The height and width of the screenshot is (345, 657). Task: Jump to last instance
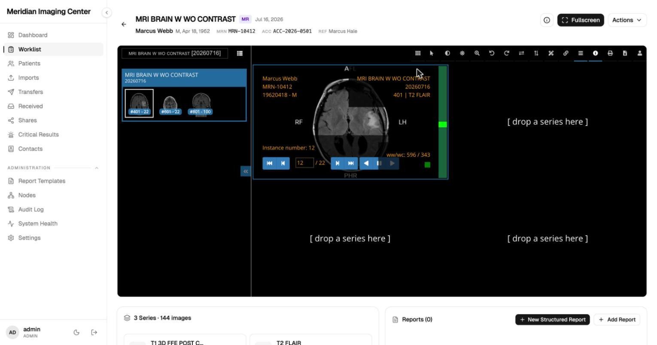(351, 163)
